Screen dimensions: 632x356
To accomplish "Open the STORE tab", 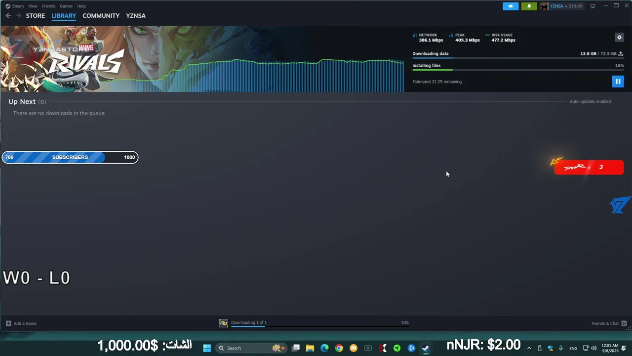I will [36, 16].
